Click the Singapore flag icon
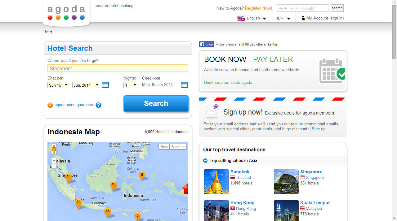Viewport: 397px width, 221px height. 302,177
